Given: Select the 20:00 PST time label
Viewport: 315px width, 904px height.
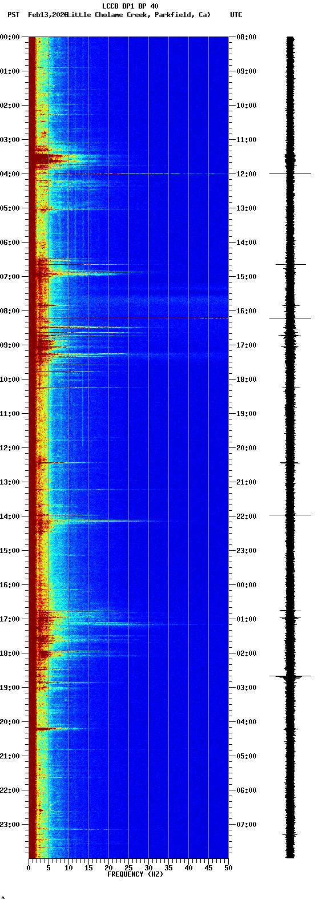Looking at the screenshot, I should click(x=9, y=722).
